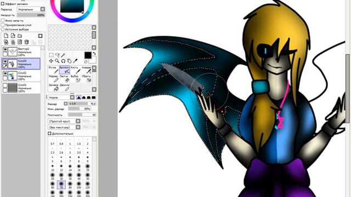
Task: Select the Баллончик airbrush tool
Action: click(x=65, y=69)
